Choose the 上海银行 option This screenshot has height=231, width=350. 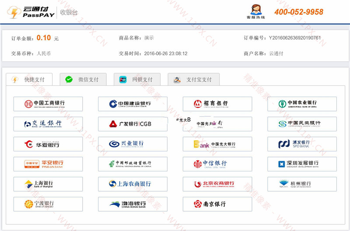coord(48,184)
